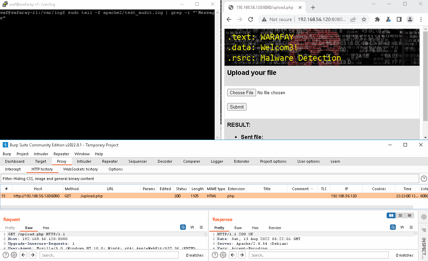Show Response in Render view
This screenshot has height=261, width=428.
point(275,228)
